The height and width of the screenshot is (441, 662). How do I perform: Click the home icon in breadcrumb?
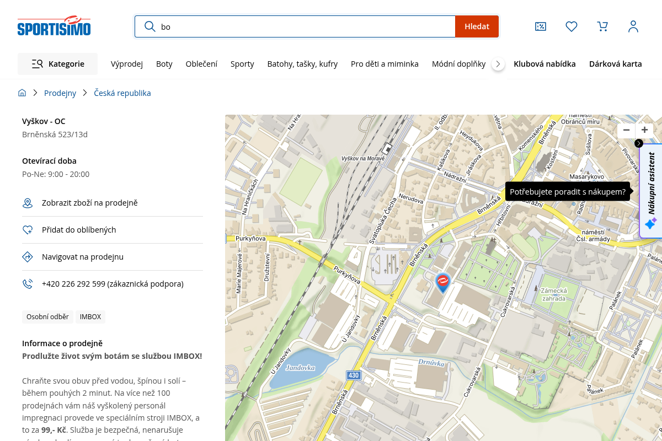click(x=22, y=93)
